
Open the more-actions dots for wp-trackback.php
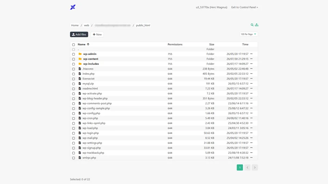pos(251,153)
